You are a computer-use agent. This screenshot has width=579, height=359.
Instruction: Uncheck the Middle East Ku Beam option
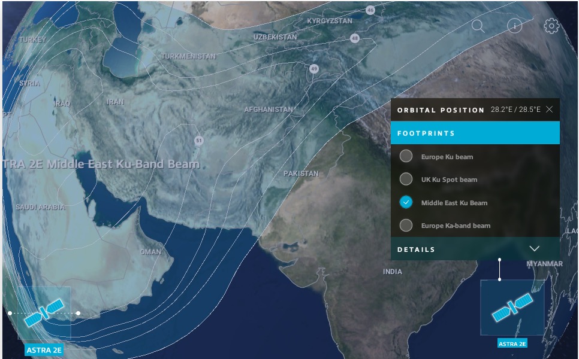(406, 202)
